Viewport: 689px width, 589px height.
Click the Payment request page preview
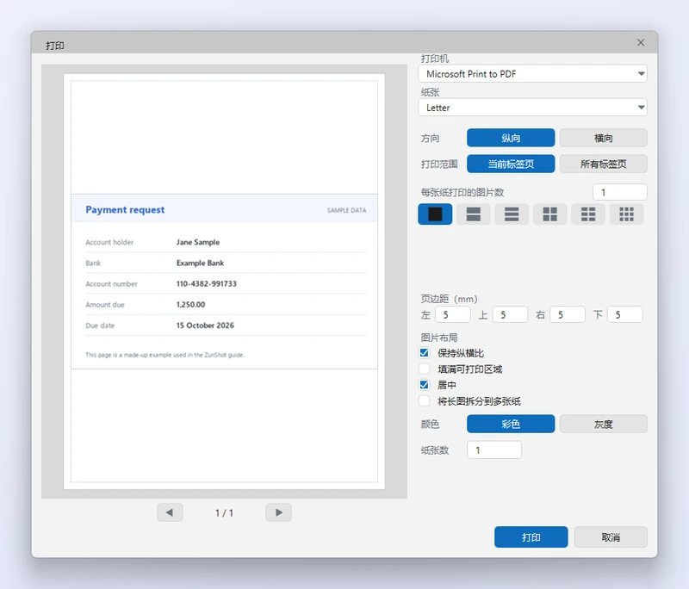point(224,282)
